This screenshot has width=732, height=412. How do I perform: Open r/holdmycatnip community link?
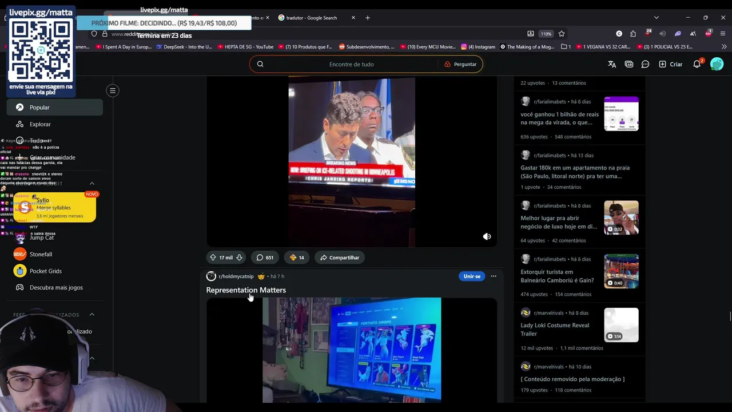point(236,276)
